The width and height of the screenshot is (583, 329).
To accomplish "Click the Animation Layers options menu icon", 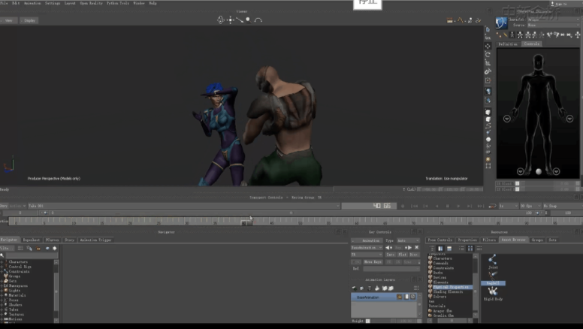I will coord(416,288).
